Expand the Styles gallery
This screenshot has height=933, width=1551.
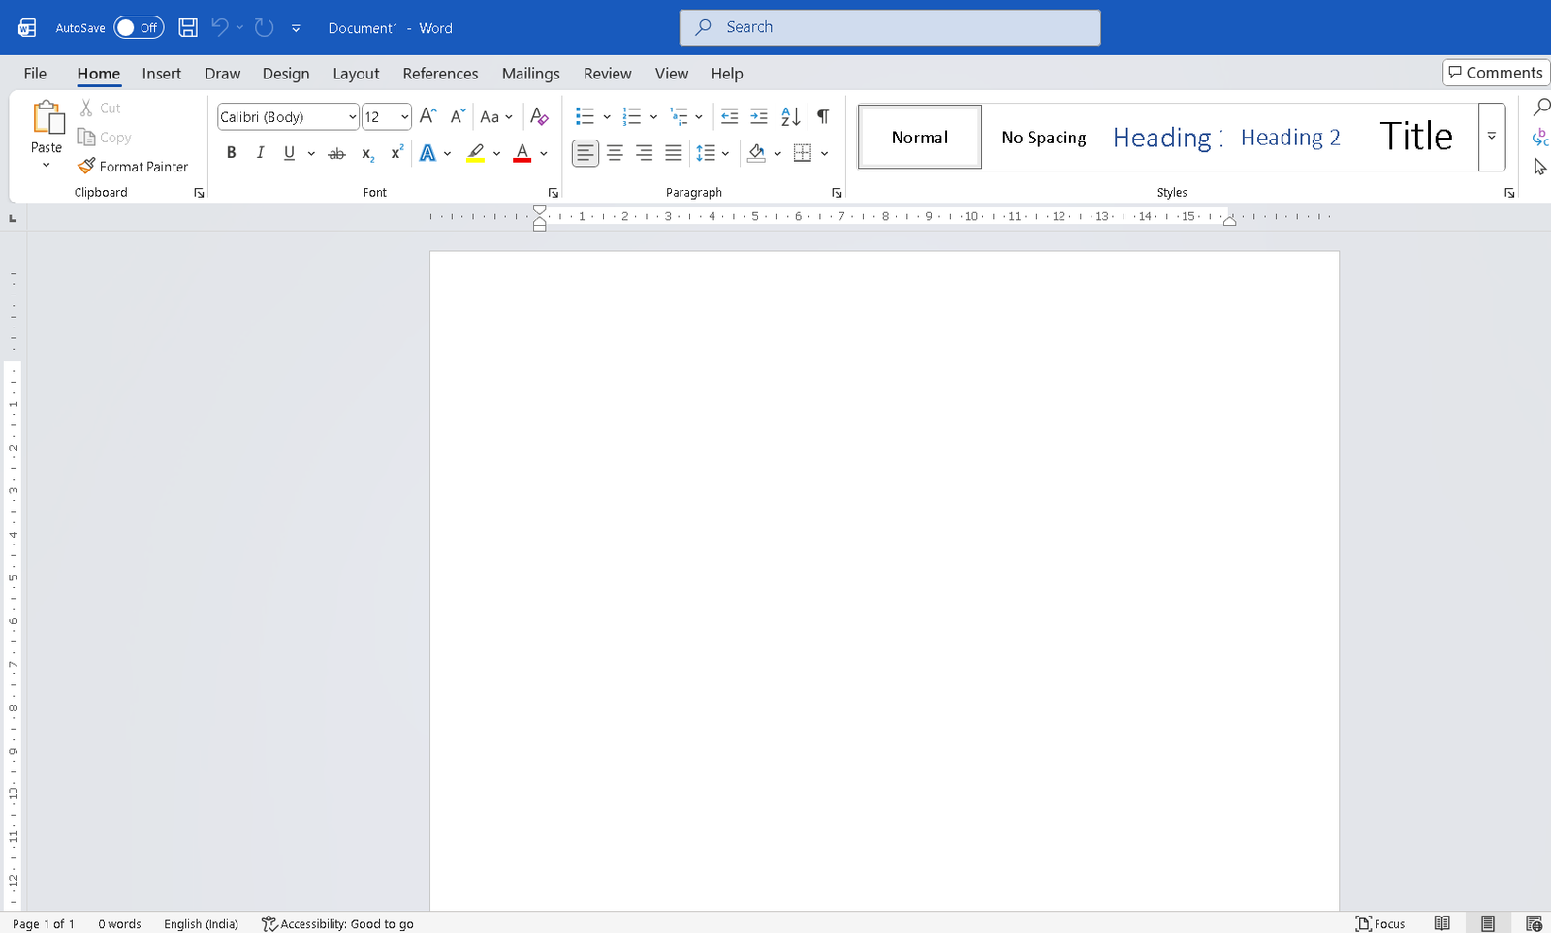tap(1491, 137)
